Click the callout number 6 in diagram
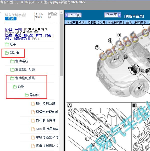 tap(110, 41)
